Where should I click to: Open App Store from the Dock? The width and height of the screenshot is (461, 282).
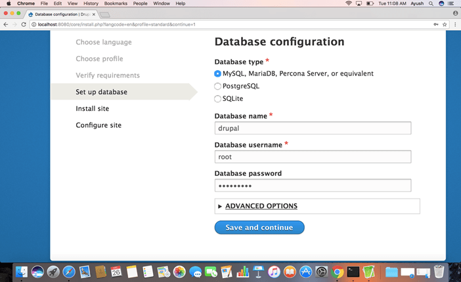(306, 272)
